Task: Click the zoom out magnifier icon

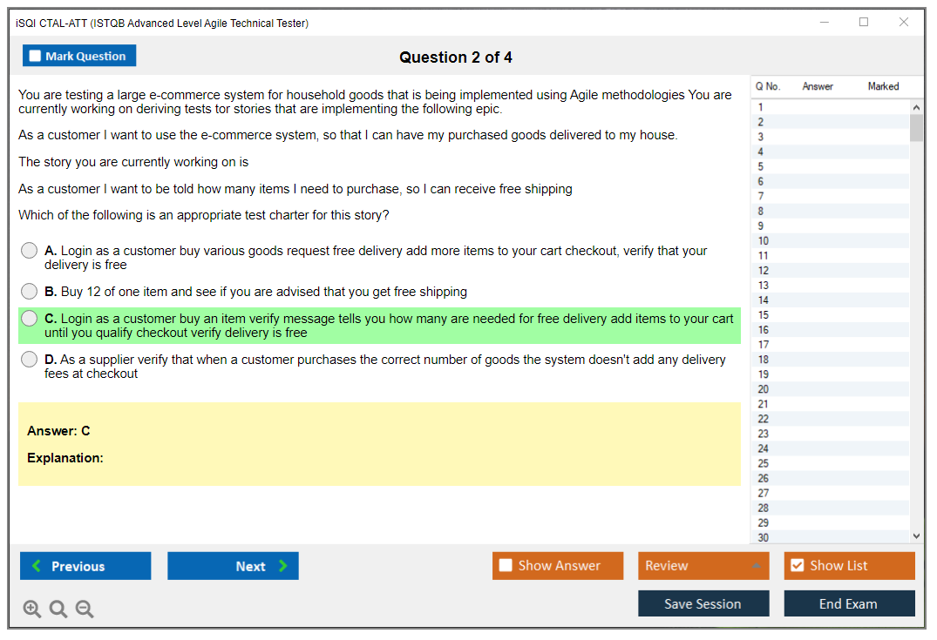Action: 85,610
